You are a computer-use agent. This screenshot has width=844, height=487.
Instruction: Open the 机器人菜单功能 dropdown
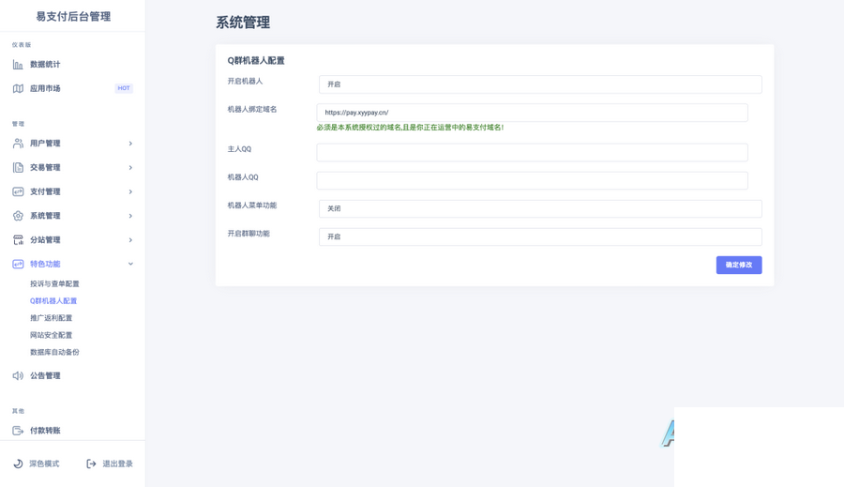[x=539, y=208]
